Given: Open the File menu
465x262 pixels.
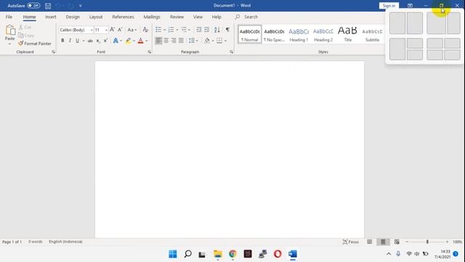Looking at the screenshot, I should click(9, 17).
